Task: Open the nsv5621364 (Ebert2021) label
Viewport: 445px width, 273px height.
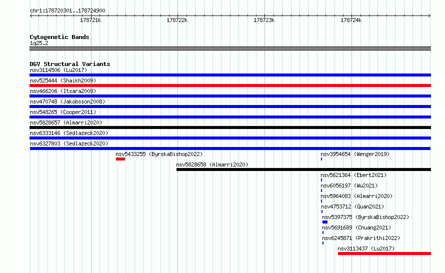Action: 353,175
